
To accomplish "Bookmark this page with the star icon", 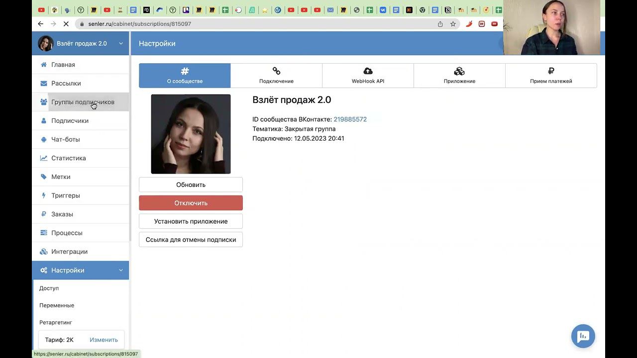I will coord(453,24).
